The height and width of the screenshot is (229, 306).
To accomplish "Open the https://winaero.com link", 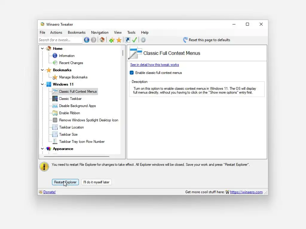I will click(246, 192).
